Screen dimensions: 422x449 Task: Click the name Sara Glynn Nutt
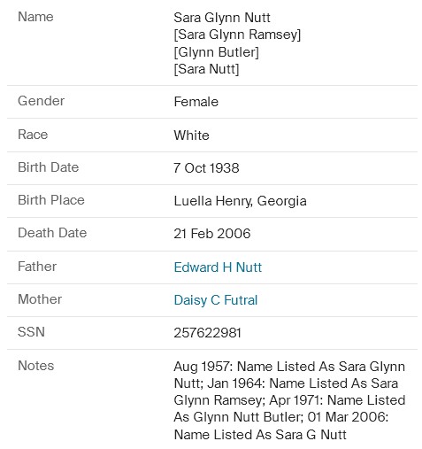(x=222, y=18)
